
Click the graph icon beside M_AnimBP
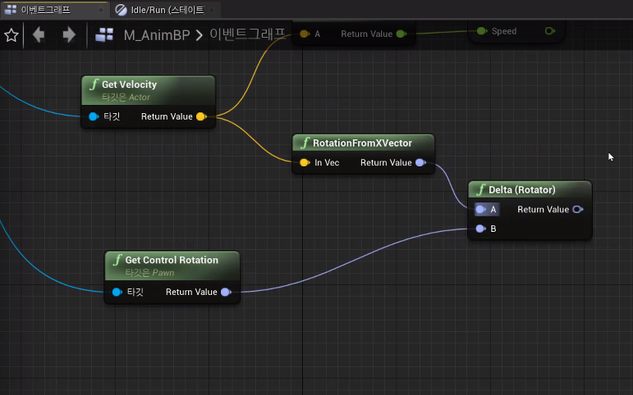click(x=104, y=35)
